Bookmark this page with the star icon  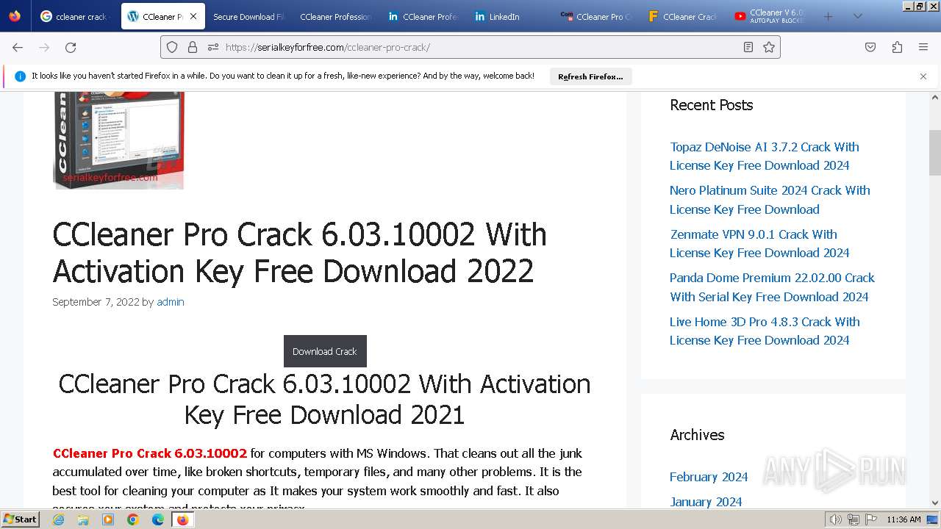(769, 47)
